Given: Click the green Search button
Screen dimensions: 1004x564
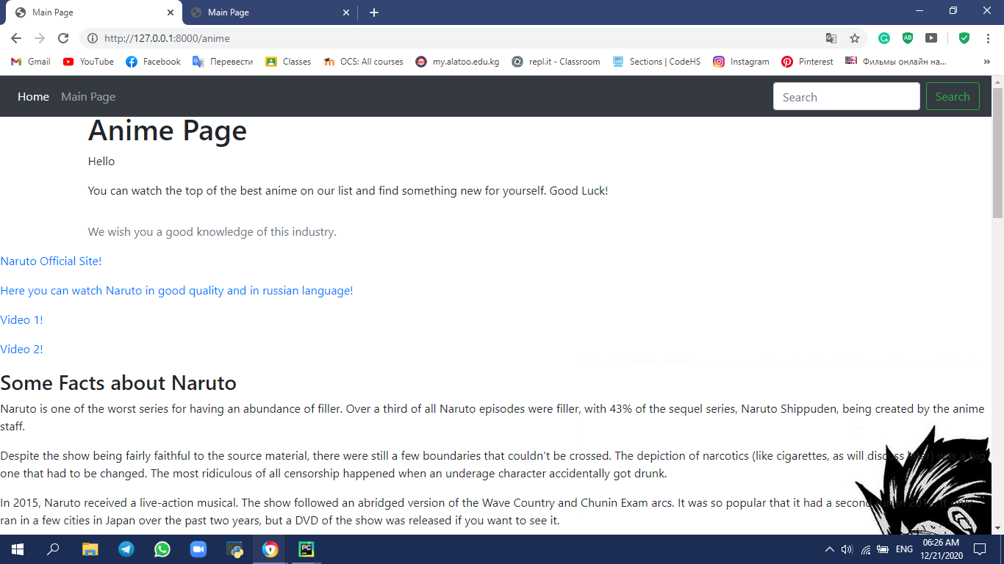Looking at the screenshot, I should 953,96.
